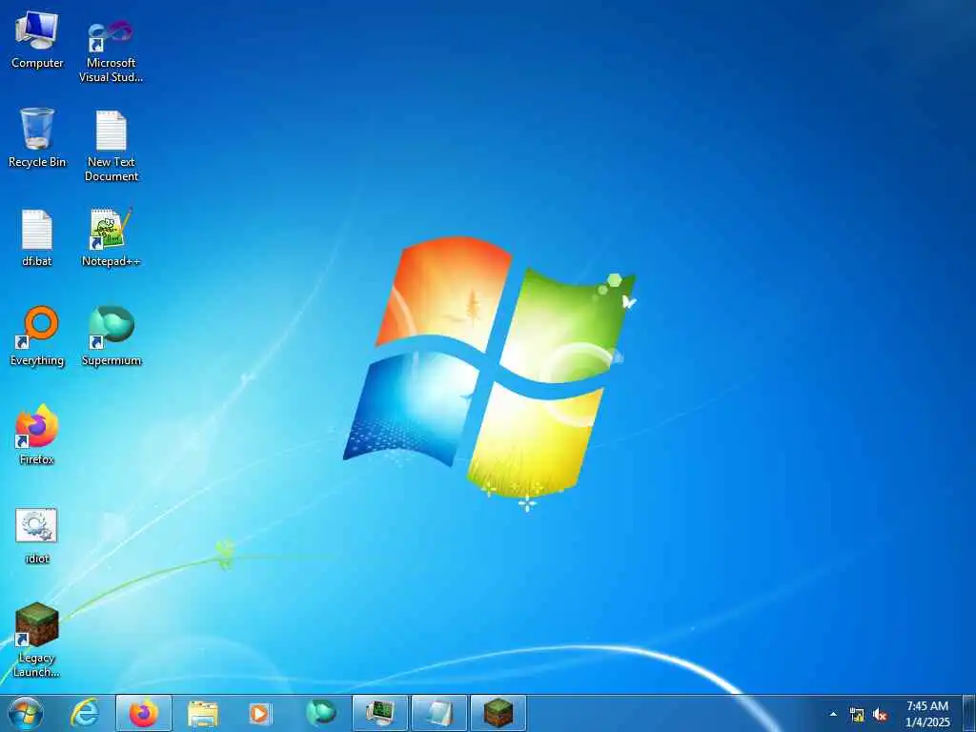This screenshot has width=976, height=732.
Task: Show hidden system tray icons
Action: coord(833,714)
